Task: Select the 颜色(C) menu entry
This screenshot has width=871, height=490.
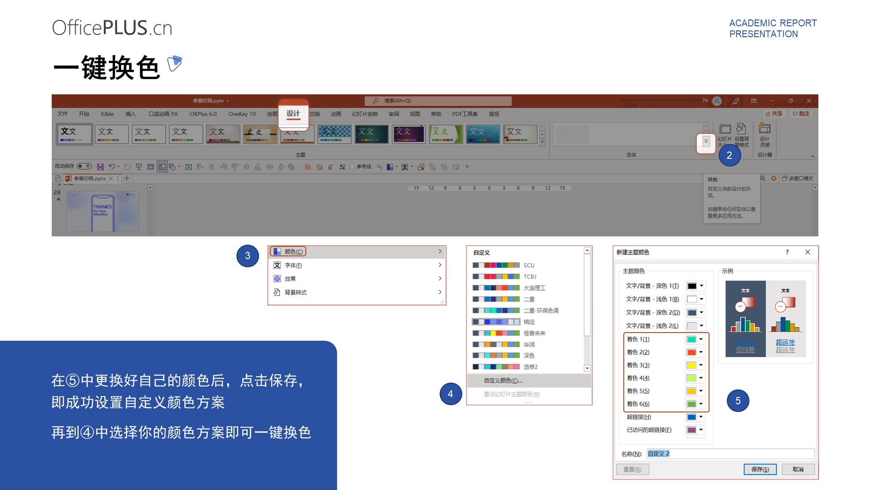Action: coord(357,251)
